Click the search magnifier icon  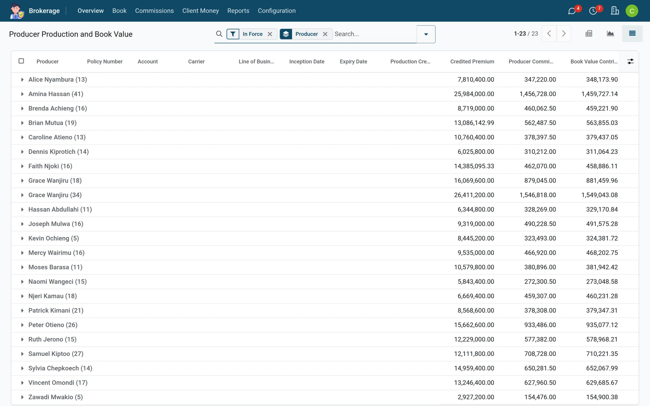pos(219,34)
